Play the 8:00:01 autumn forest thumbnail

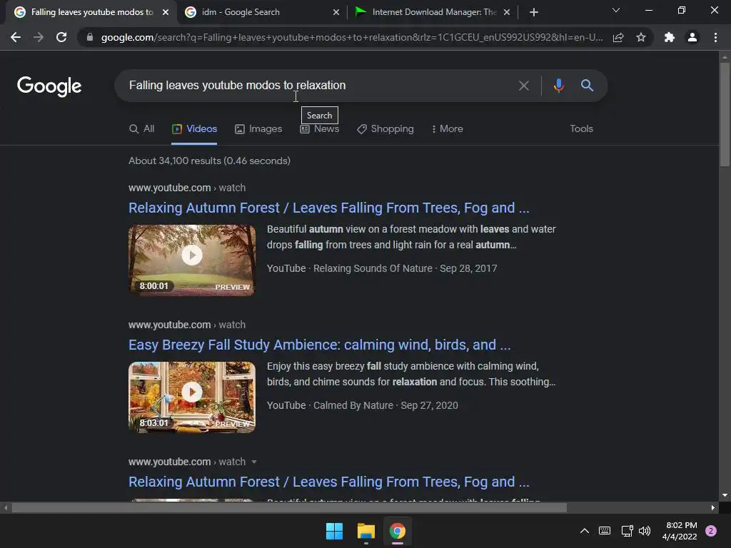tap(192, 260)
